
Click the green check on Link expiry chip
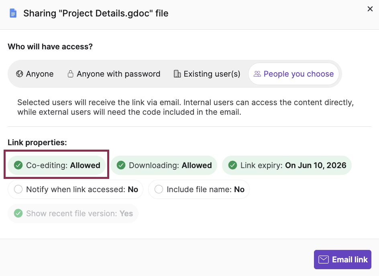click(232, 165)
